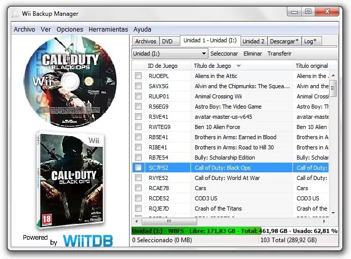Click the vertical scrollbar up arrow
The image size is (351, 259).
333,75
